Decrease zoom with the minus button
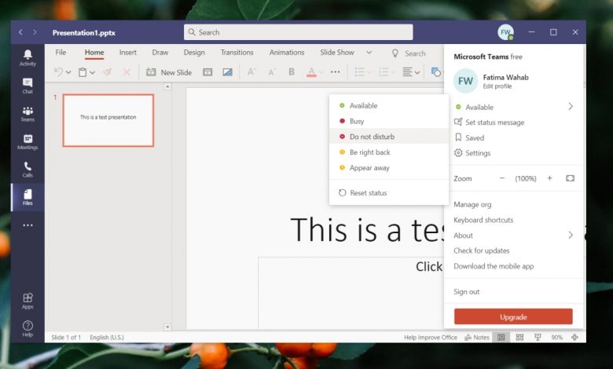 [502, 178]
